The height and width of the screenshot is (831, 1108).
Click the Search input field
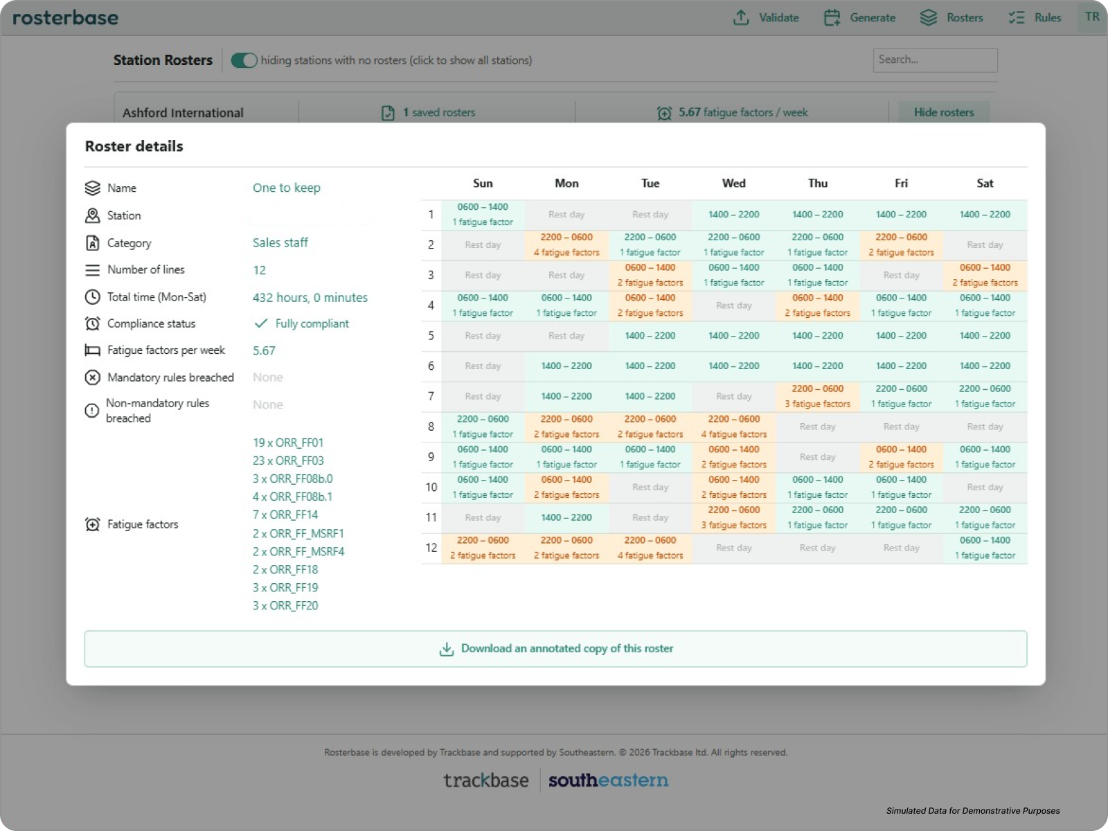click(935, 60)
